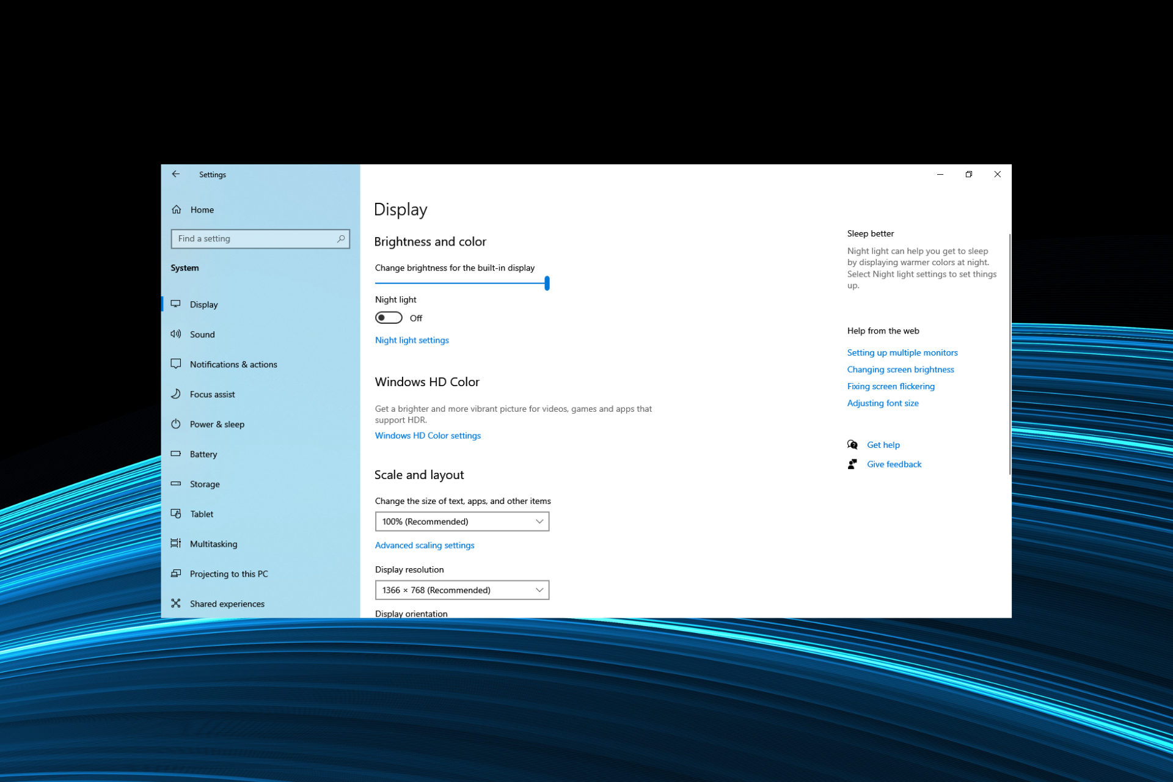1173x782 pixels.
Task: Click the Power & sleep icon in sidebar
Action: click(x=177, y=423)
